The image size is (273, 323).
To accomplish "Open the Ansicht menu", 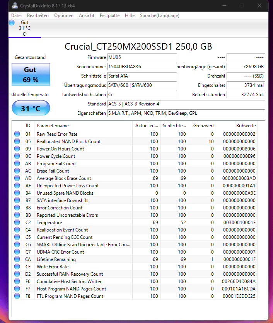I will pyautogui.click(x=87, y=16).
